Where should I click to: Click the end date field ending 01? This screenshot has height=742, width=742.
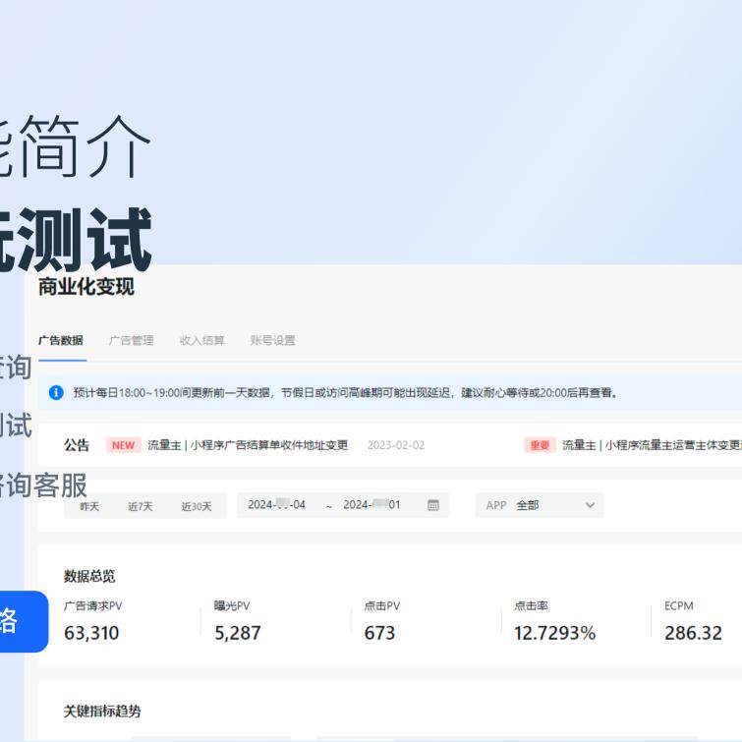371,505
